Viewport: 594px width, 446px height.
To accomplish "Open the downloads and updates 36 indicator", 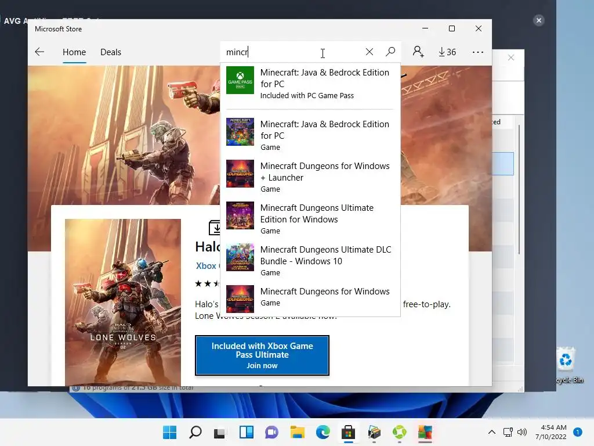I will pos(447,52).
